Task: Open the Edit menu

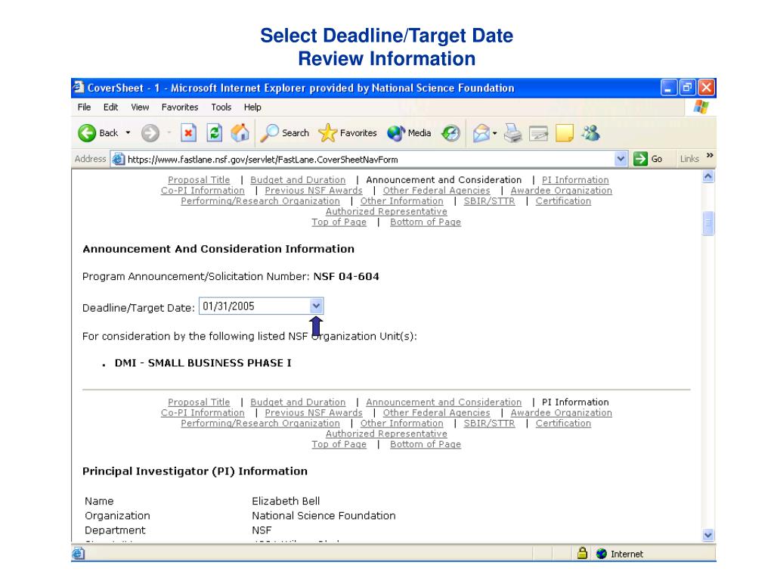Action: (110, 107)
